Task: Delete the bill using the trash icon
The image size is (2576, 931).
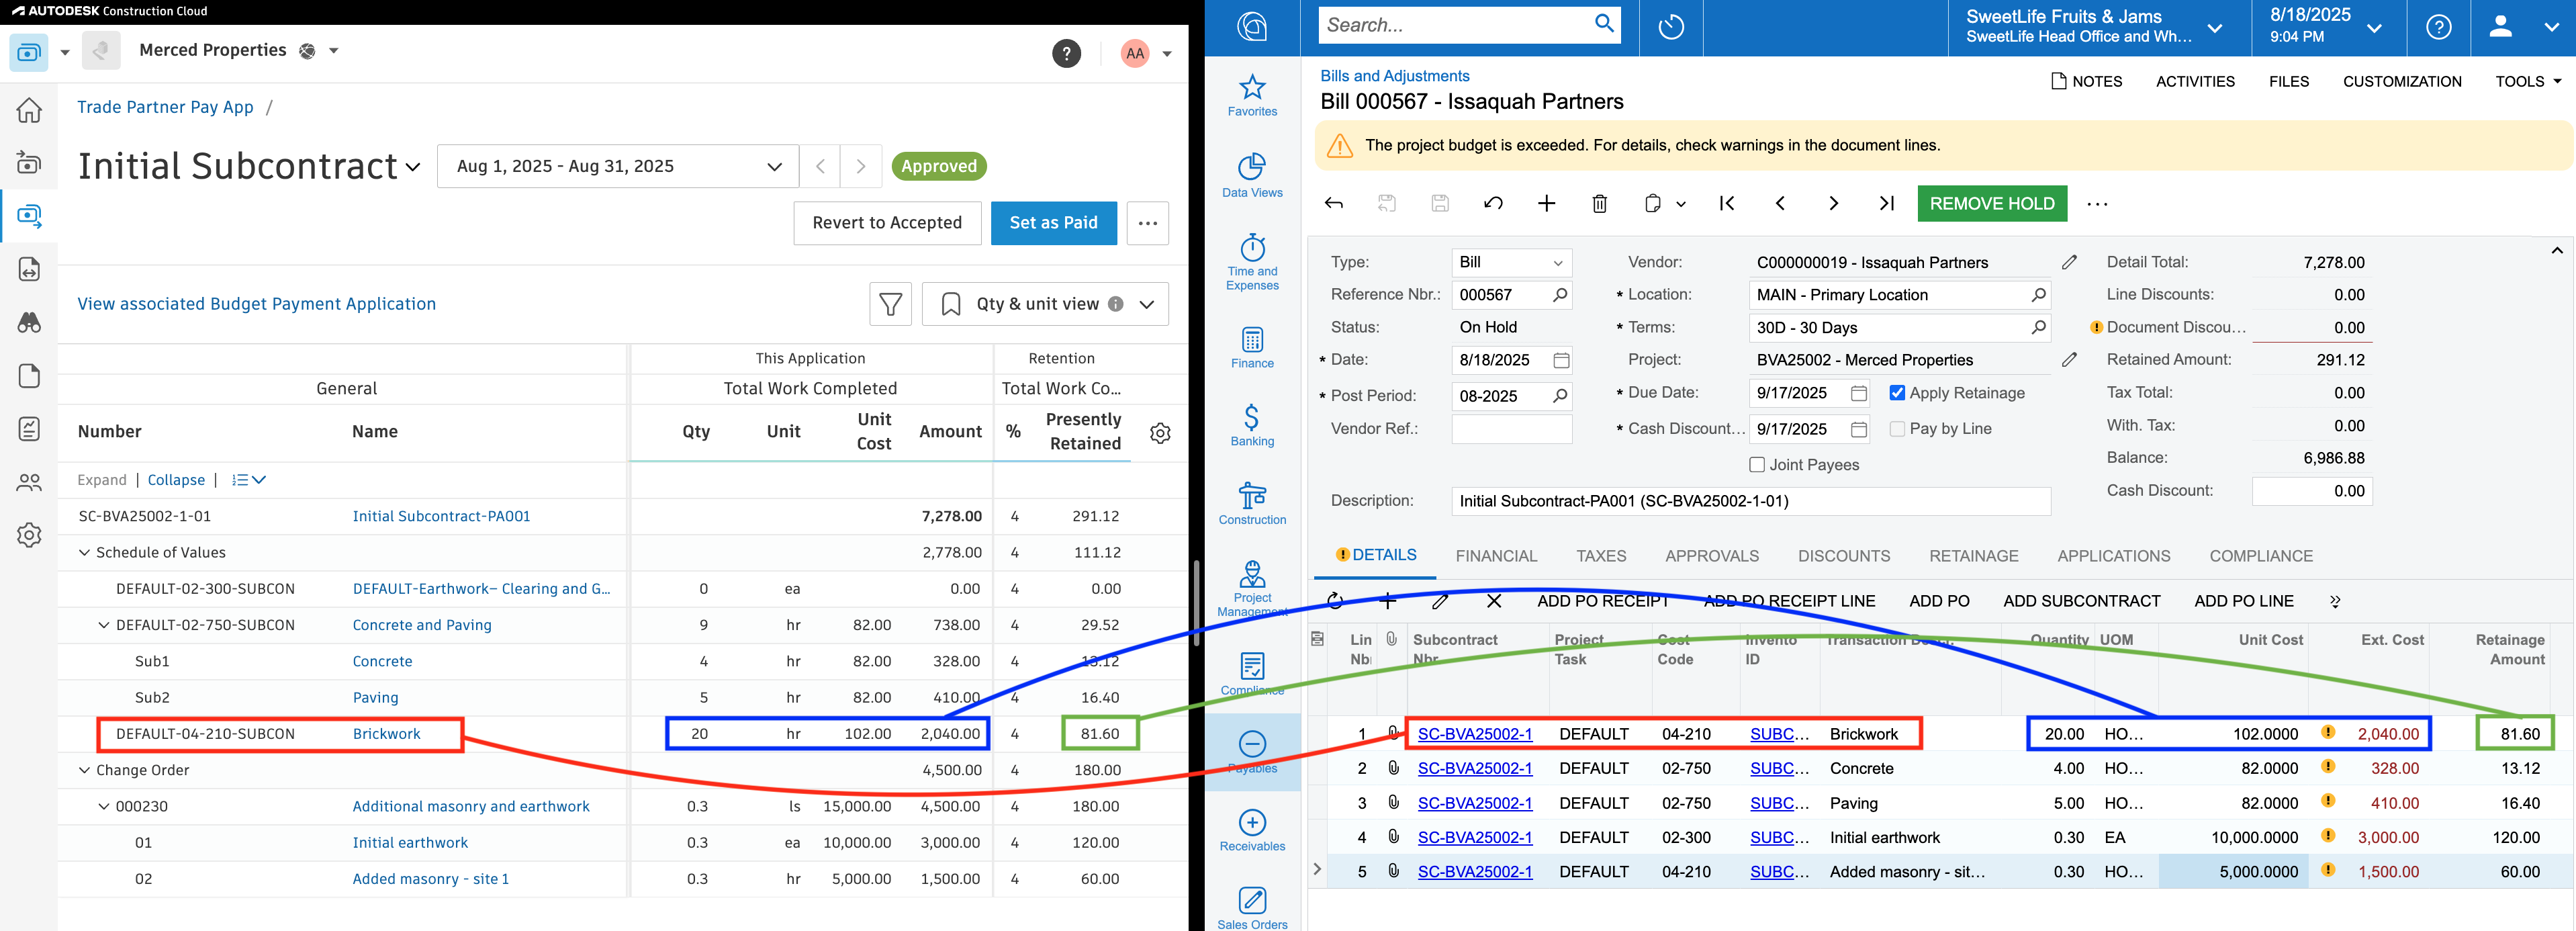Action: (1600, 203)
